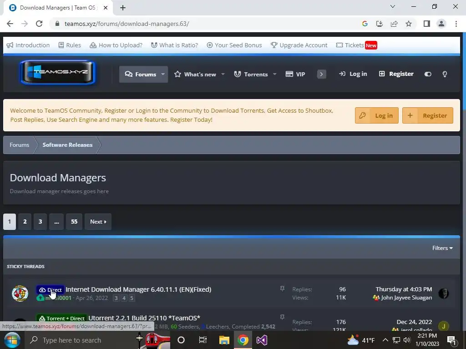466x349 pixels.
Task: Open the Rules link
Action: (x=70, y=45)
